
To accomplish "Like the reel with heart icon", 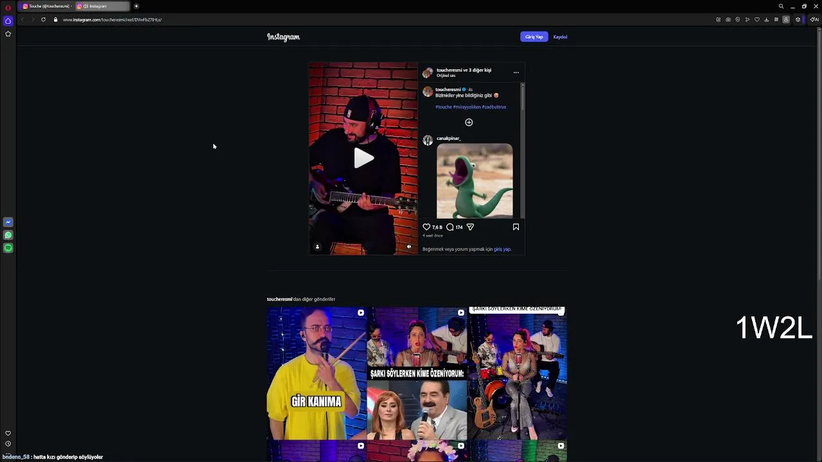I will click(426, 227).
